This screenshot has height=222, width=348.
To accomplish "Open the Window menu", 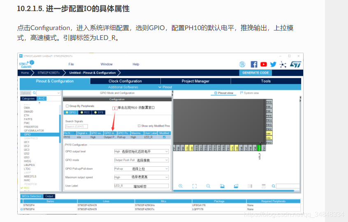I will (x=107, y=64).
